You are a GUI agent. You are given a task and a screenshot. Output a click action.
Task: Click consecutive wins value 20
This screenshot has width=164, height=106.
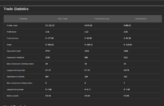coord(86,64)
